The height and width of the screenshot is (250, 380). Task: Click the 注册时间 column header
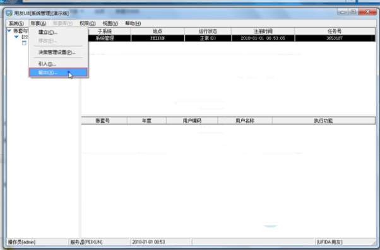(263, 31)
